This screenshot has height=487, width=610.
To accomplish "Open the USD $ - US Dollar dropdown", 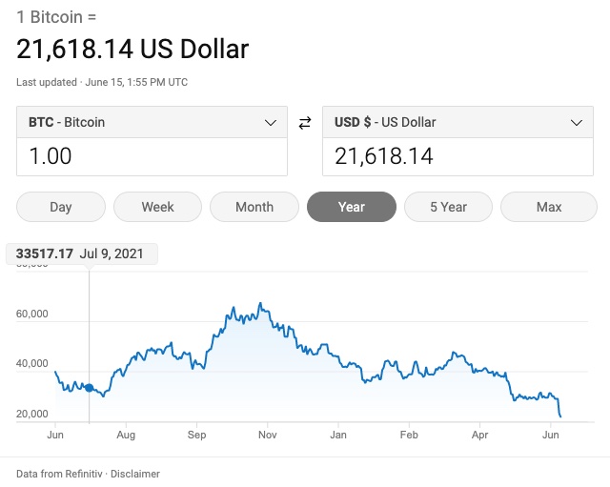I will (x=457, y=123).
